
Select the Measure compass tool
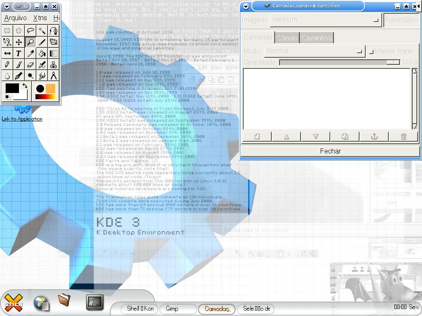pos(53,76)
